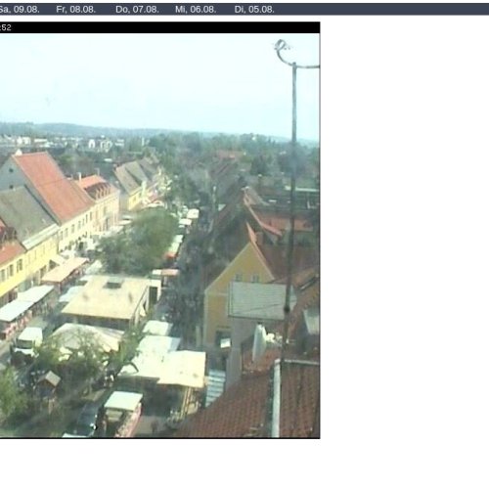489x489 pixels.
Task: Go to the Di, 05.08. tab
Action: point(254,10)
